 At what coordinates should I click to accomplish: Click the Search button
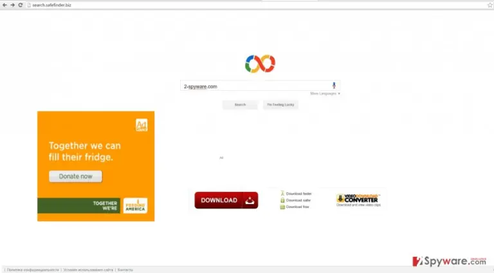click(x=240, y=105)
